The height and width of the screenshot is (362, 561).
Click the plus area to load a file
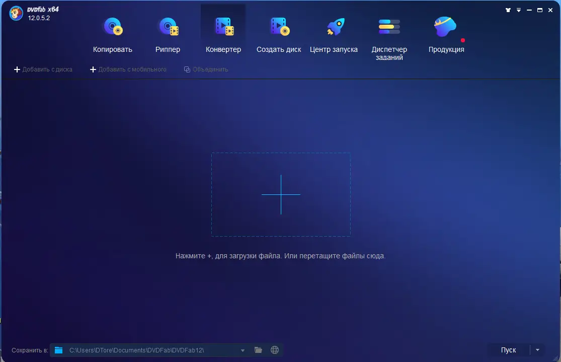coord(281,194)
